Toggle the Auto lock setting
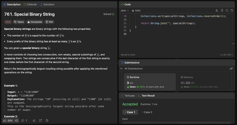The height and width of the screenshot is (125, 237). [136, 11]
